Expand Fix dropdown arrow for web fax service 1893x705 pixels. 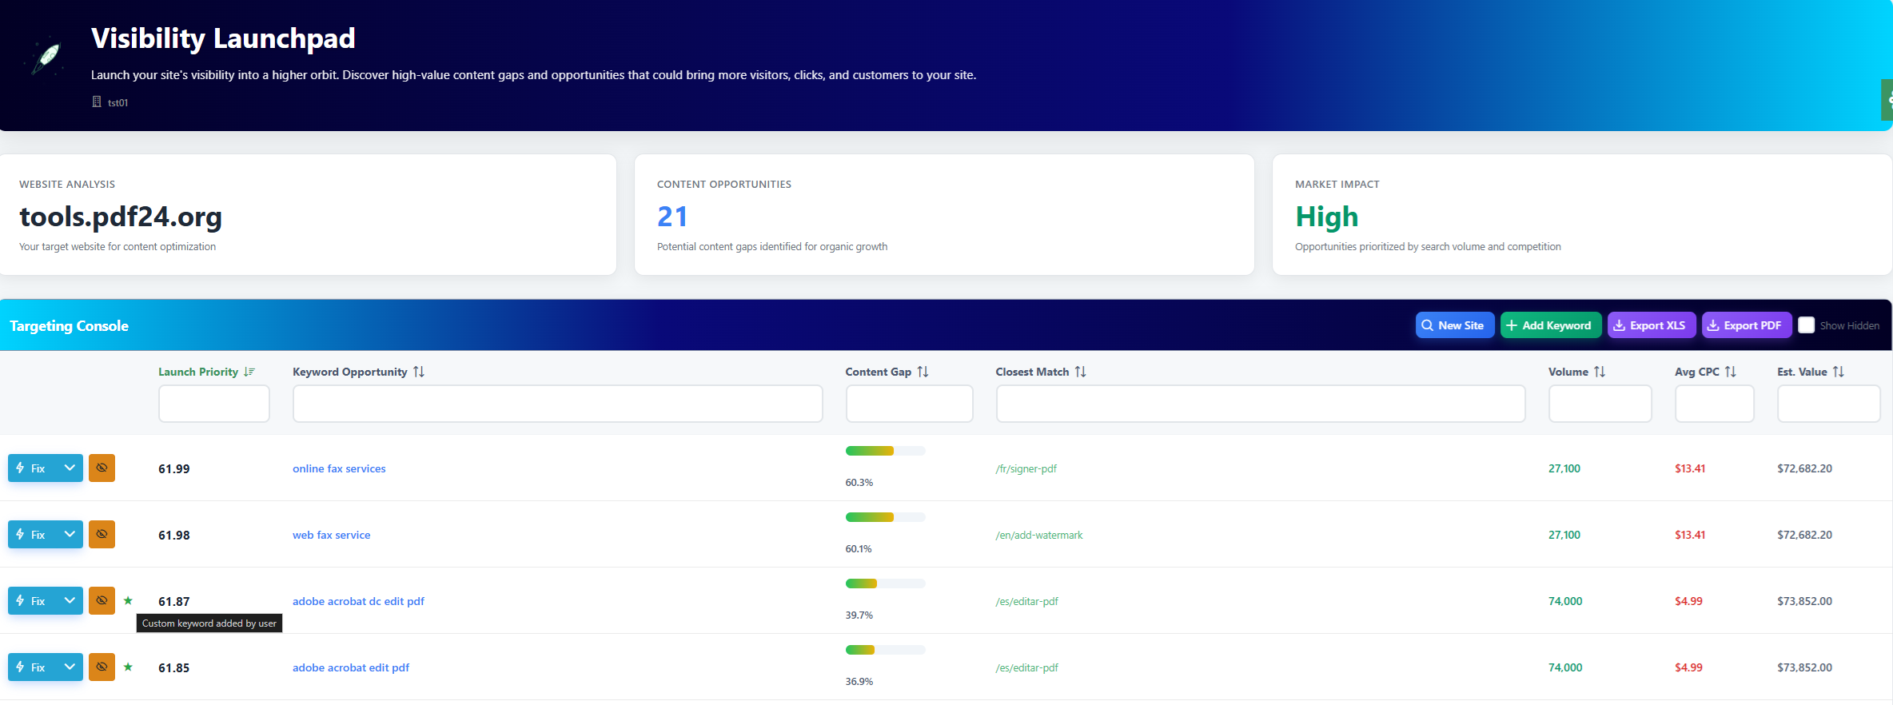(x=70, y=534)
